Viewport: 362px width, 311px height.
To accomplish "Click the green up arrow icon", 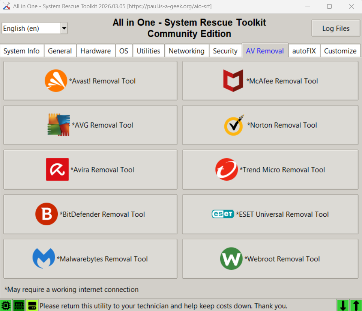I will [x=355, y=305].
